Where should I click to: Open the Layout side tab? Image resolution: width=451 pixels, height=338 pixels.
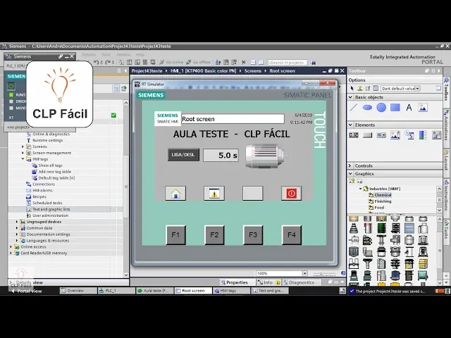446,159
